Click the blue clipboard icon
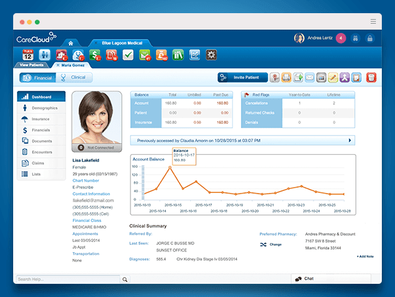The height and width of the screenshot is (297, 395). tap(356, 78)
